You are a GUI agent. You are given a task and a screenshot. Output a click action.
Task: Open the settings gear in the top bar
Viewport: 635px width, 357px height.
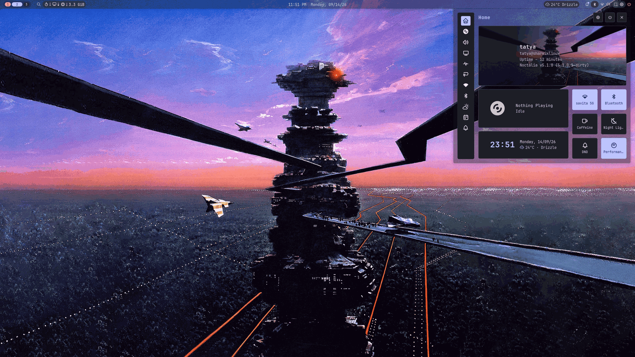pos(622,4)
